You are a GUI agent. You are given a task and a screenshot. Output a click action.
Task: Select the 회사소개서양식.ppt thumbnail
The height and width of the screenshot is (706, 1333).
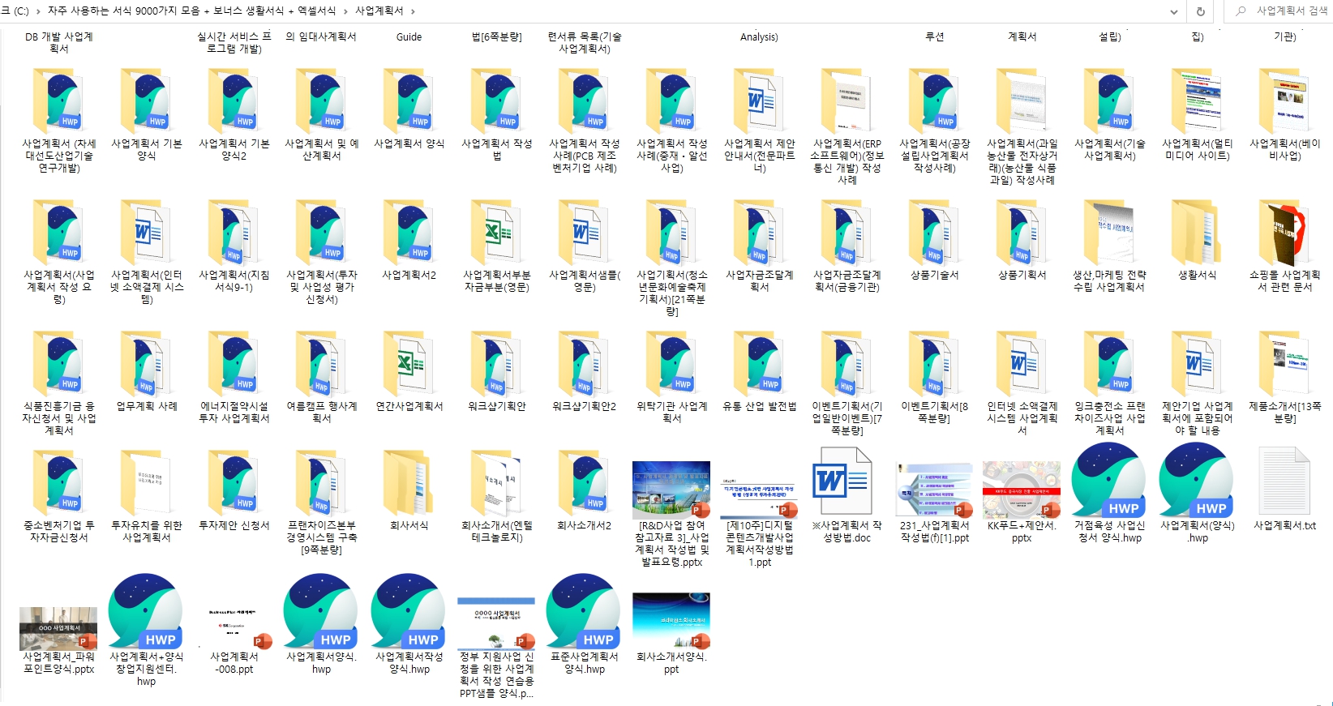[671, 621]
